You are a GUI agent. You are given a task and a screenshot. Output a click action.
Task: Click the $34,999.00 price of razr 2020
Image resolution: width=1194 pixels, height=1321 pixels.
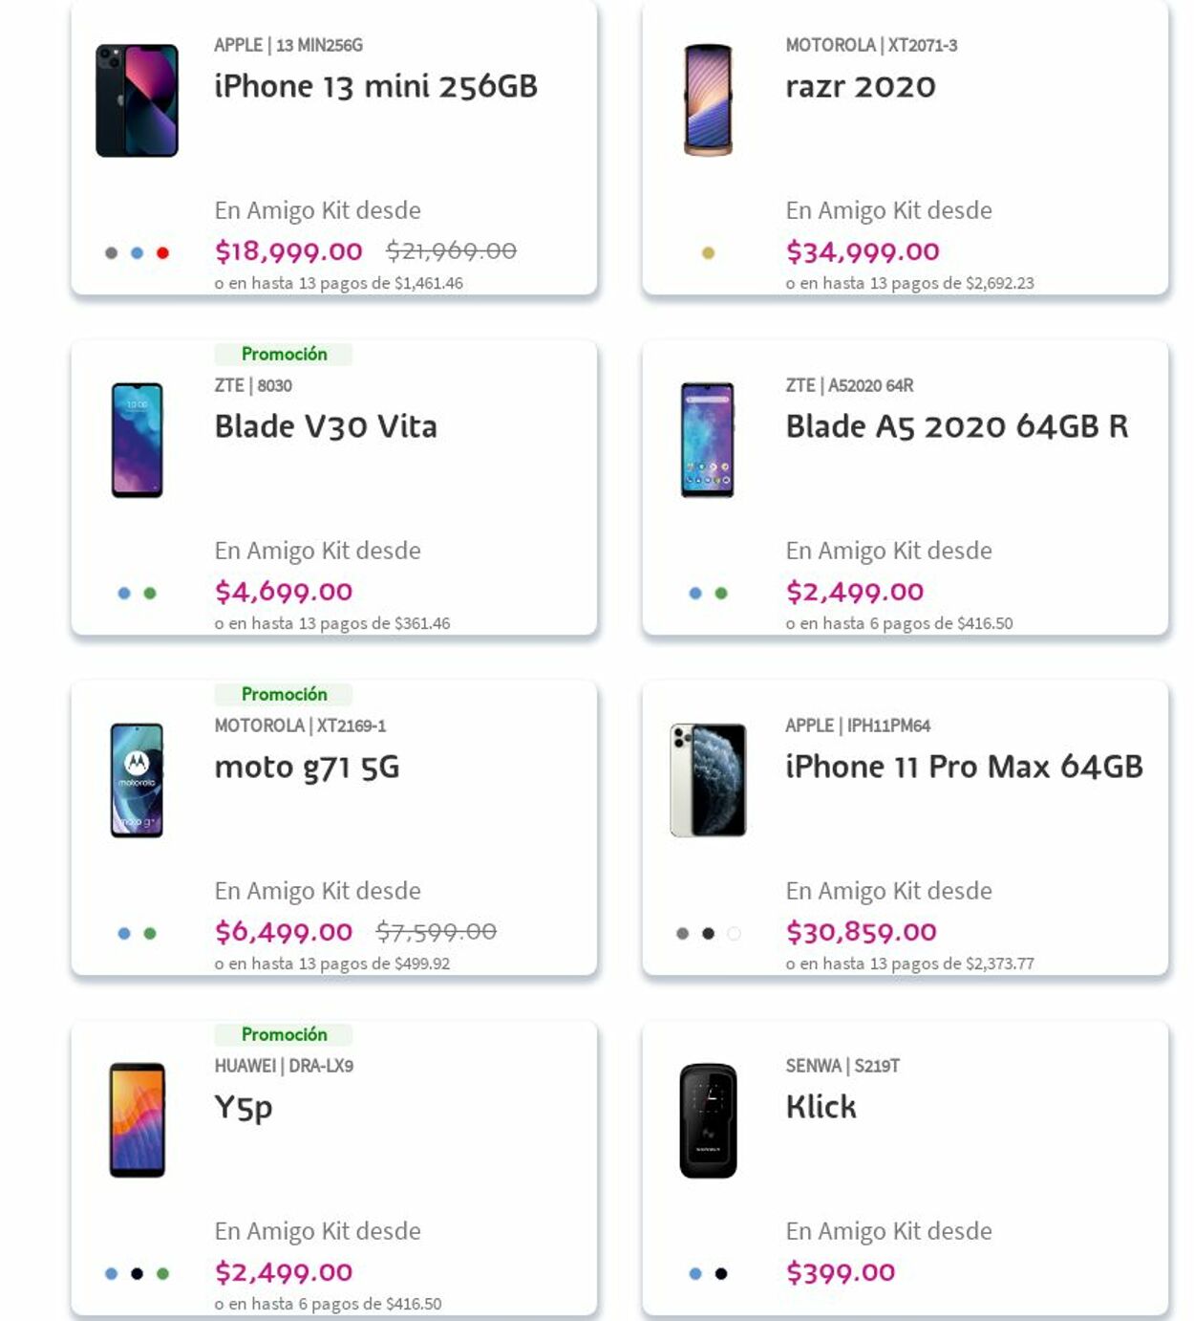(863, 251)
